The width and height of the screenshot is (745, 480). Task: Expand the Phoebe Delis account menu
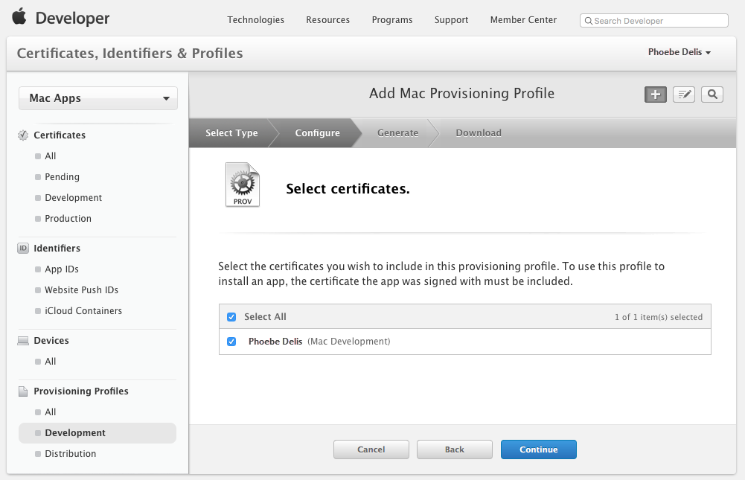pos(679,52)
